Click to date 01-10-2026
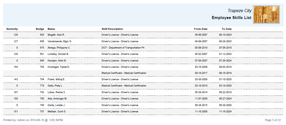The width and height of the screenshot is (286, 125). click(225, 79)
